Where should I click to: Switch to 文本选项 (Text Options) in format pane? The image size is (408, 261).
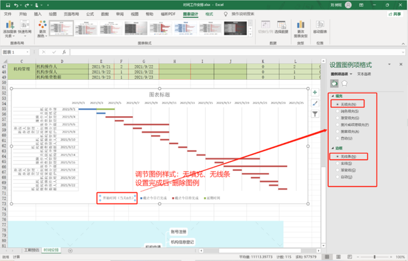coord(364,74)
